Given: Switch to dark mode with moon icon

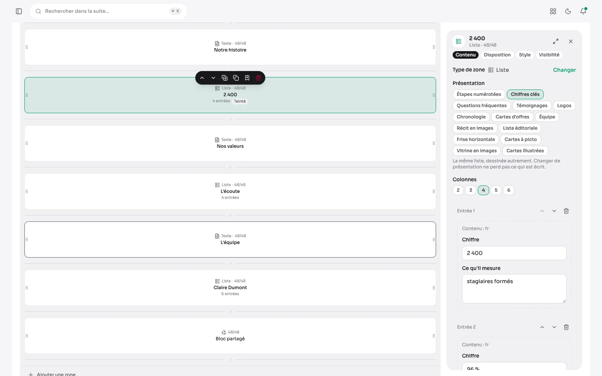Looking at the screenshot, I should [x=568, y=11].
